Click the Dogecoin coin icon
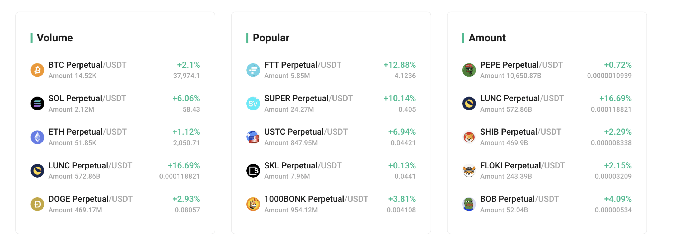 37,204
